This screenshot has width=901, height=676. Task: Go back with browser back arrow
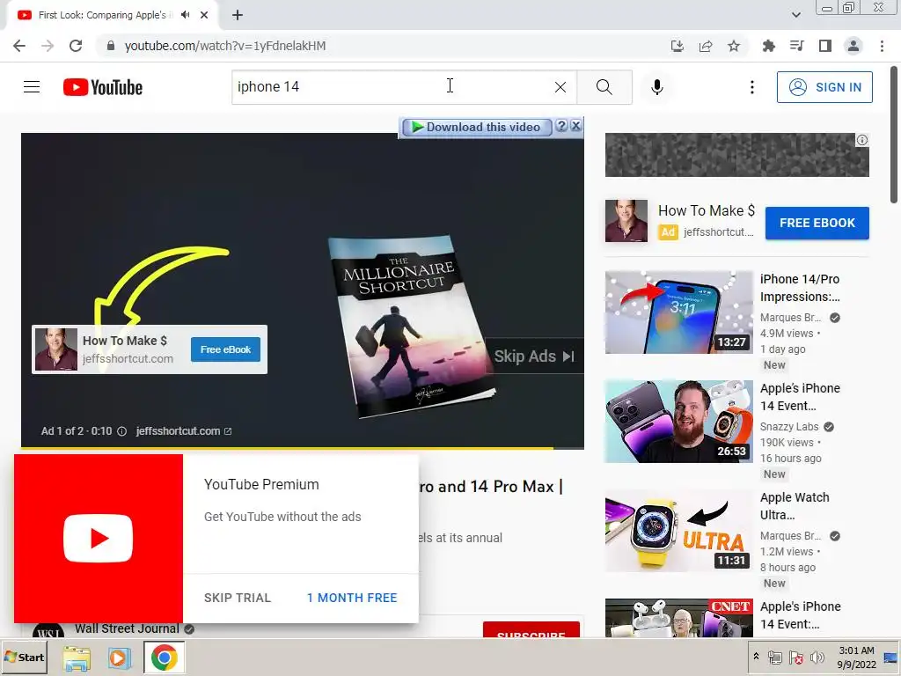point(19,46)
